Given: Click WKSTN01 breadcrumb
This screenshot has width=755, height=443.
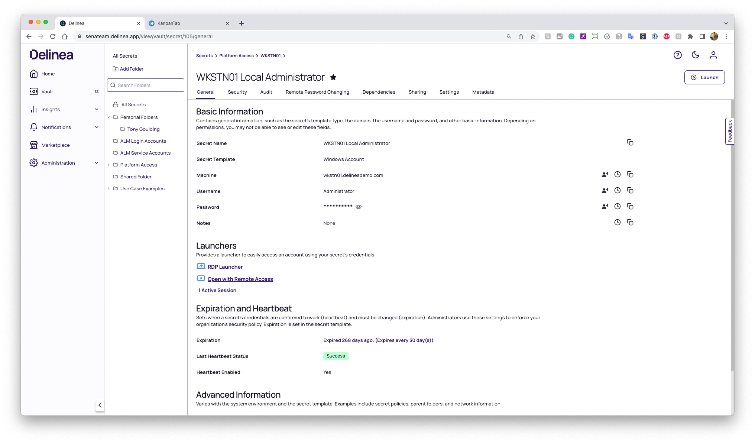Looking at the screenshot, I should pos(270,56).
